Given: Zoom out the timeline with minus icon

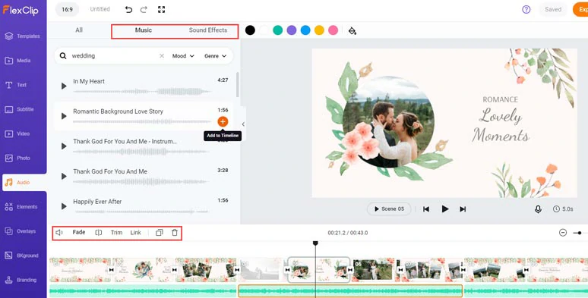Looking at the screenshot, I should [562, 233].
